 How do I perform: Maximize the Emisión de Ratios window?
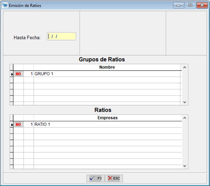pos(190,5)
